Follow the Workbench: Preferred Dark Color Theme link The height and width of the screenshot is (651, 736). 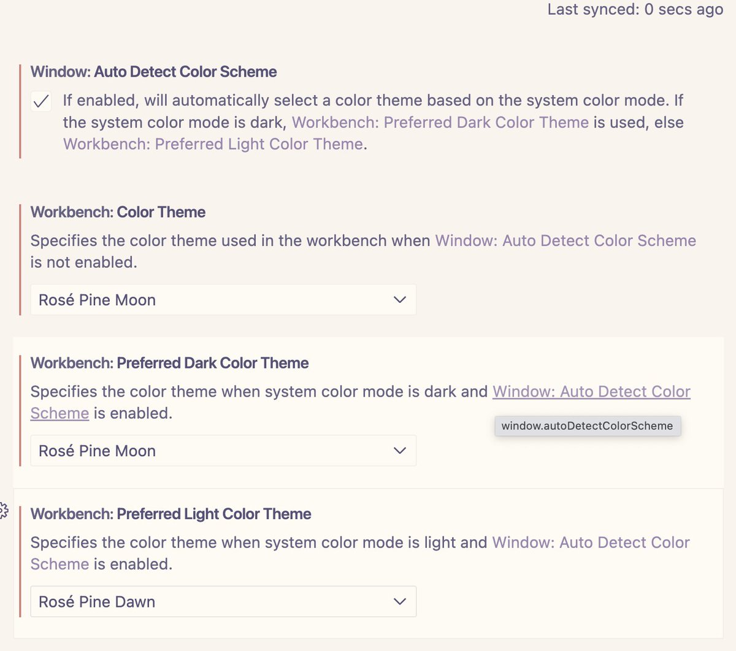[x=440, y=123]
